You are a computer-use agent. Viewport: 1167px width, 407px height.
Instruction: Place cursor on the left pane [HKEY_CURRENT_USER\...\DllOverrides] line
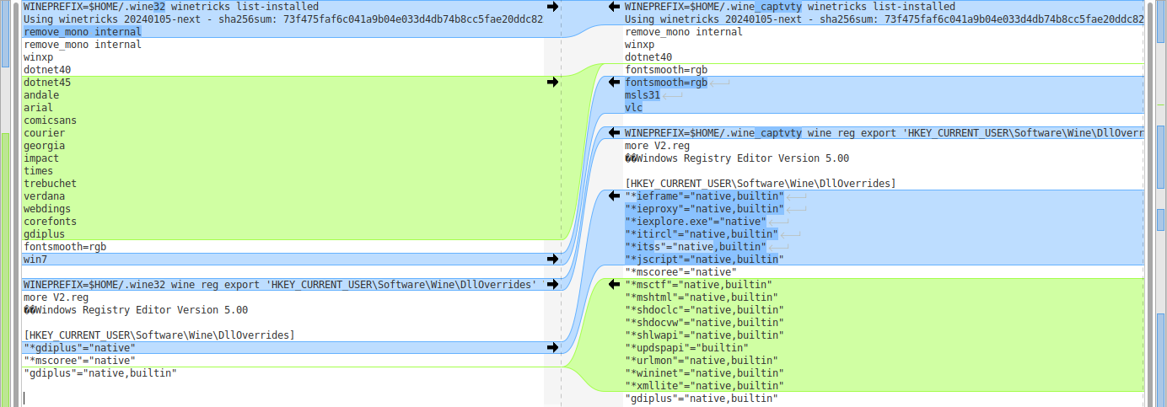(x=159, y=335)
